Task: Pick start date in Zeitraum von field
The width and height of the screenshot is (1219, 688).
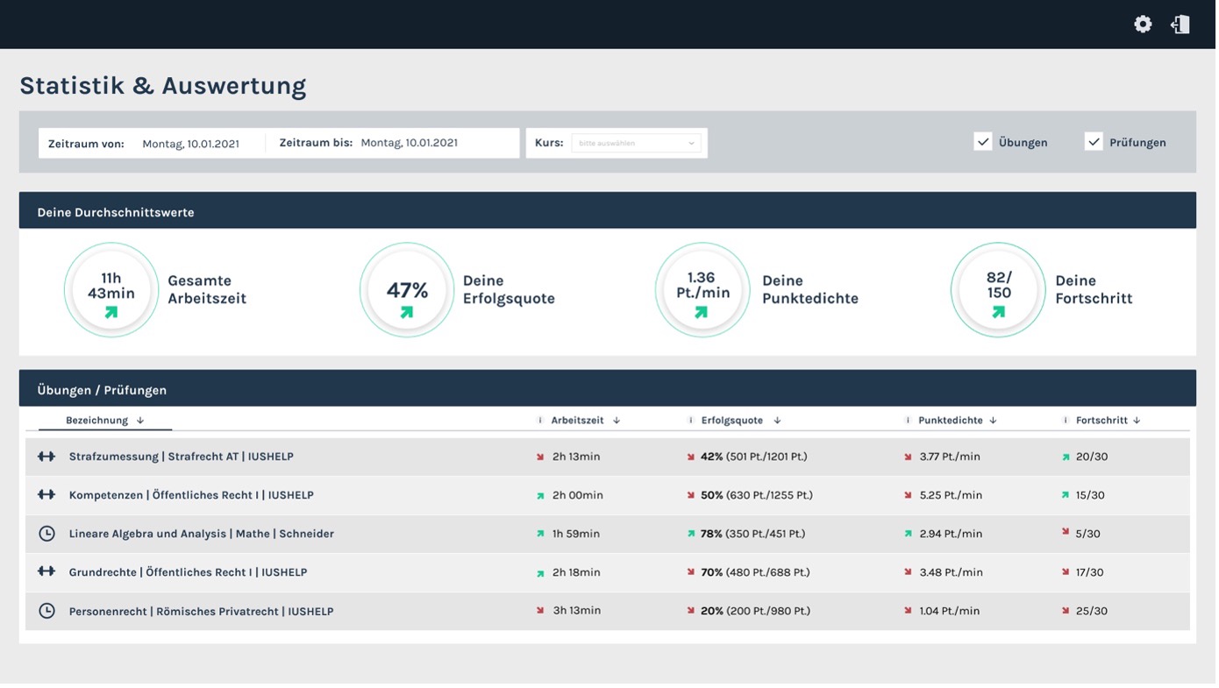Action: click(x=190, y=143)
